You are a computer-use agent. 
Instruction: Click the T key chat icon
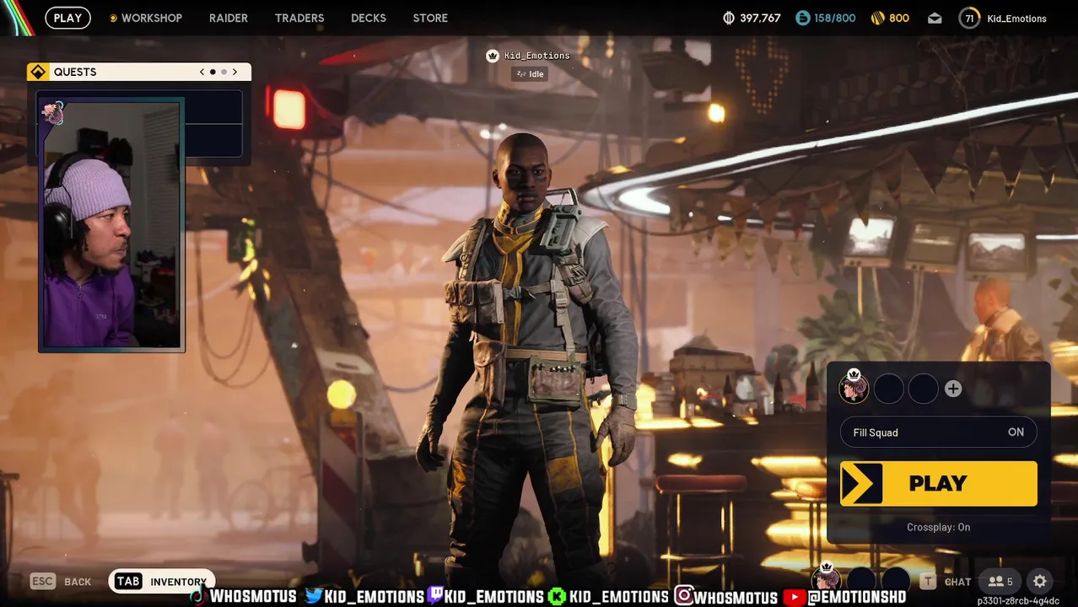927,581
